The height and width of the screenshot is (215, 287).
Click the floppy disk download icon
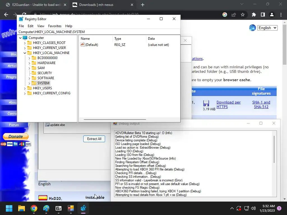point(206,103)
